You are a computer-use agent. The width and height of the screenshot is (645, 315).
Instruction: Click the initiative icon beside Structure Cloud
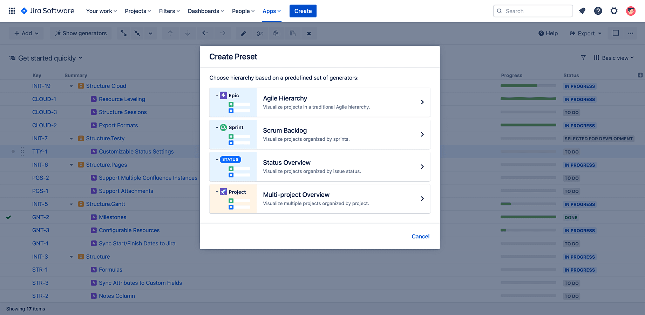pyautogui.click(x=81, y=86)
